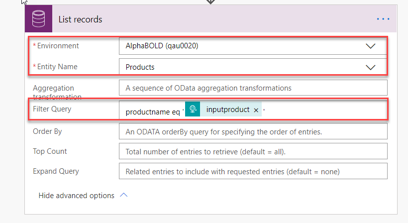Click the purple database connector icon
Viewport: 408px width, 223px height.
[x=38, y=18]
